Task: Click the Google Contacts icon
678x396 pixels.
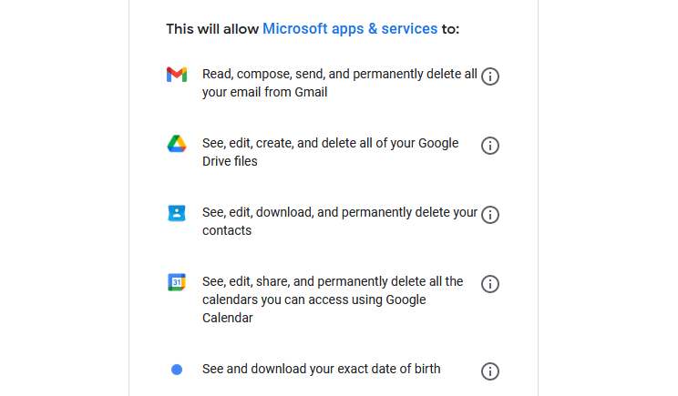Action: point(177,213)
